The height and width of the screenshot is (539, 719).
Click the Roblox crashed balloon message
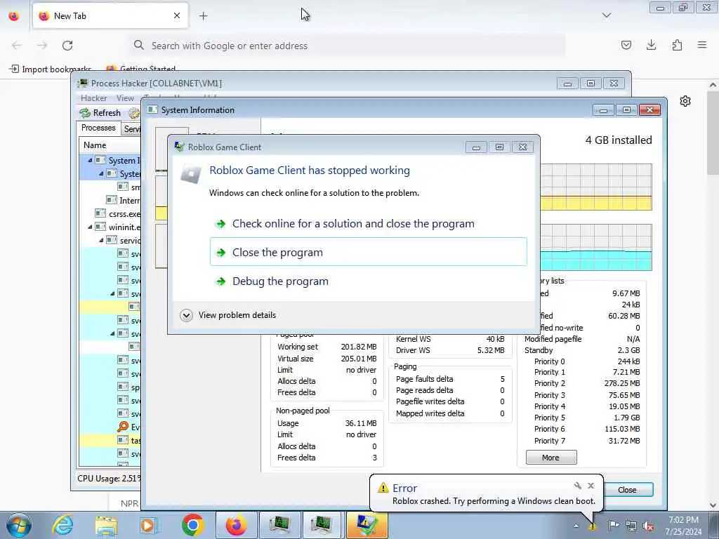(x=494, y=501)
